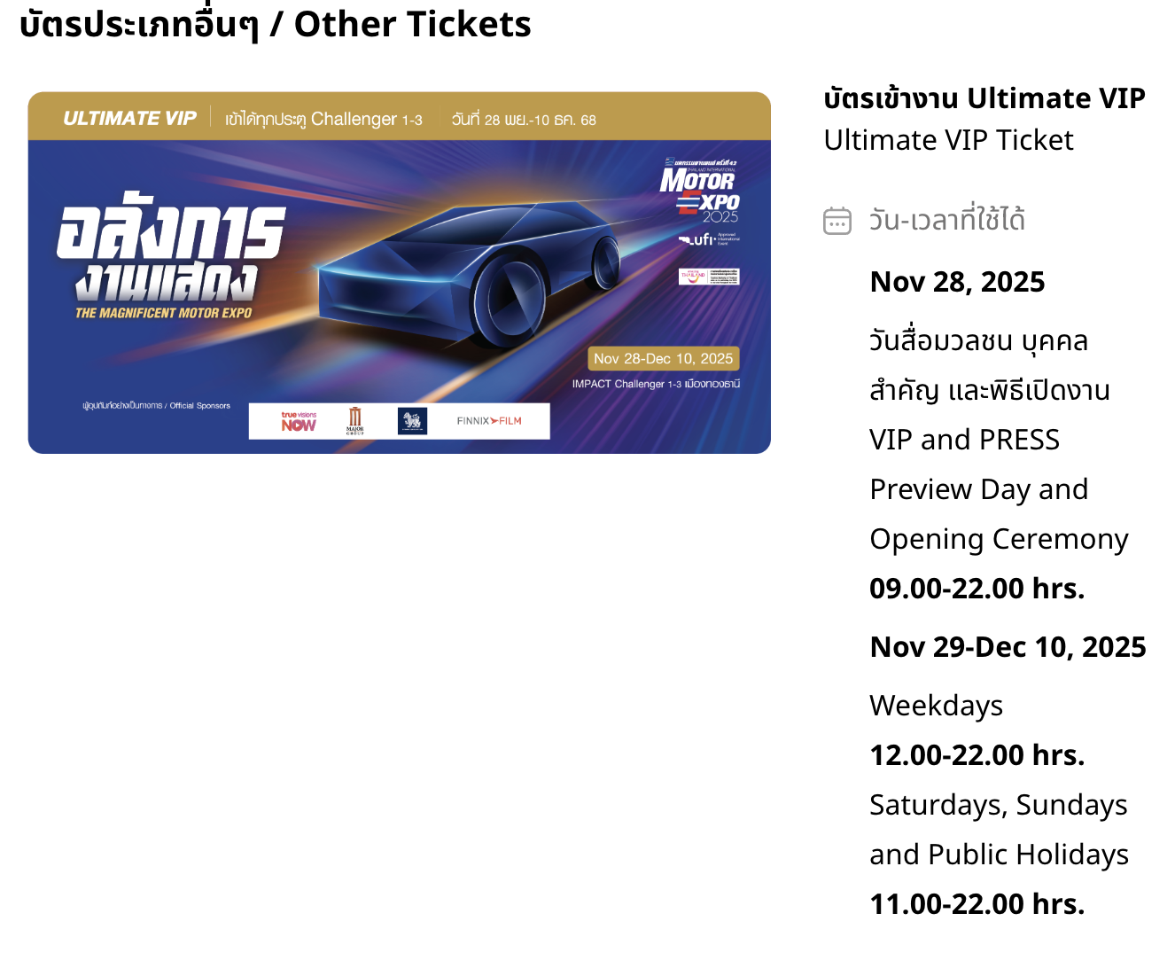The width and height of the screenshot is (1175, 968).
Task: Click the Thai Ultimate VIP ticket heading
Action: (984, 98)
